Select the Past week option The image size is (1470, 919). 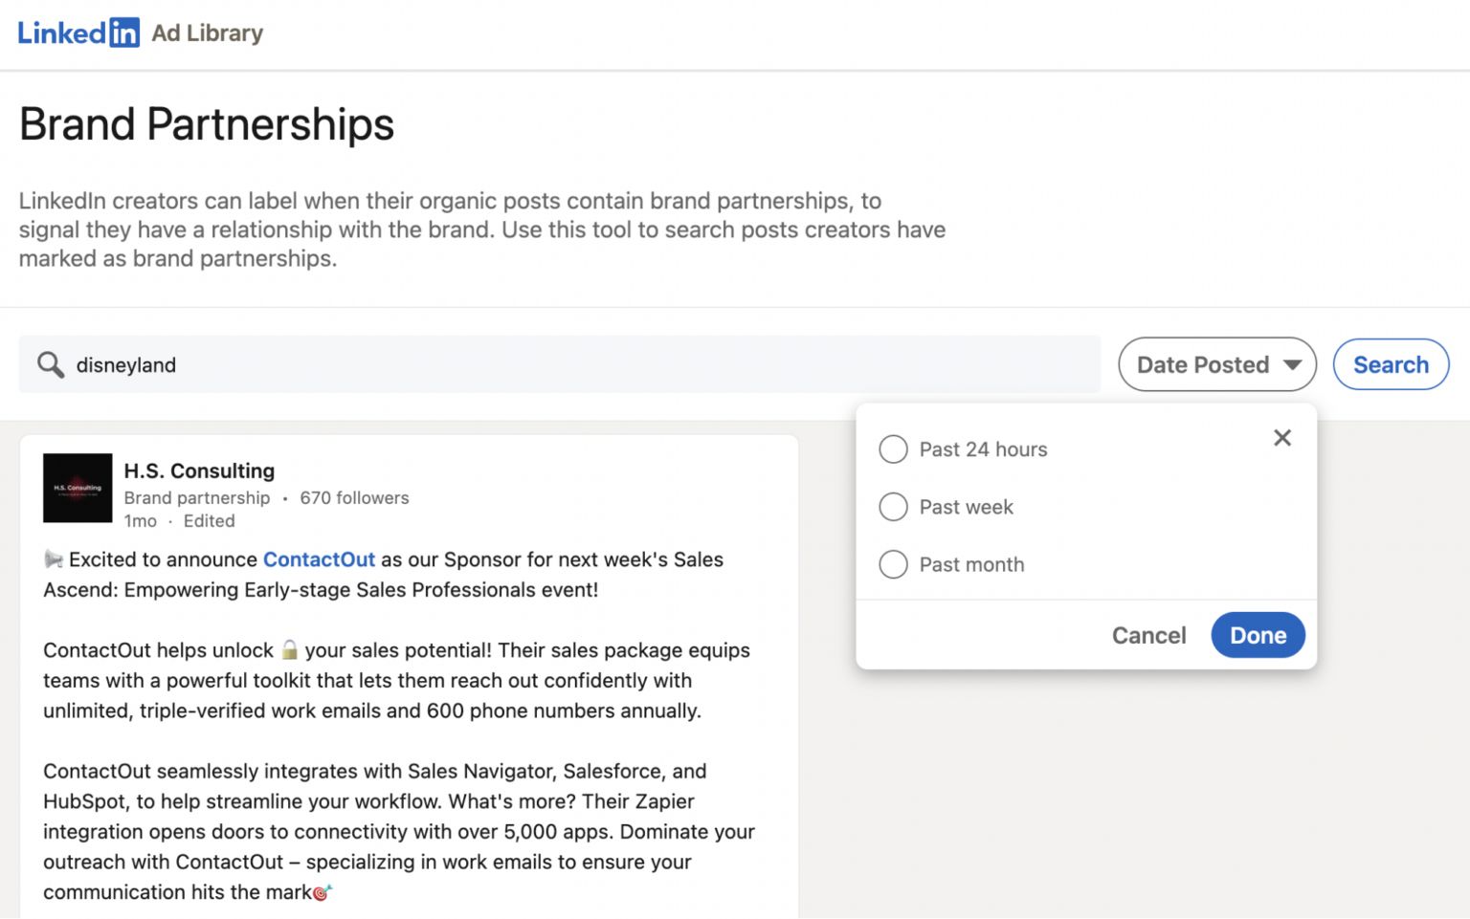(892, 507)
